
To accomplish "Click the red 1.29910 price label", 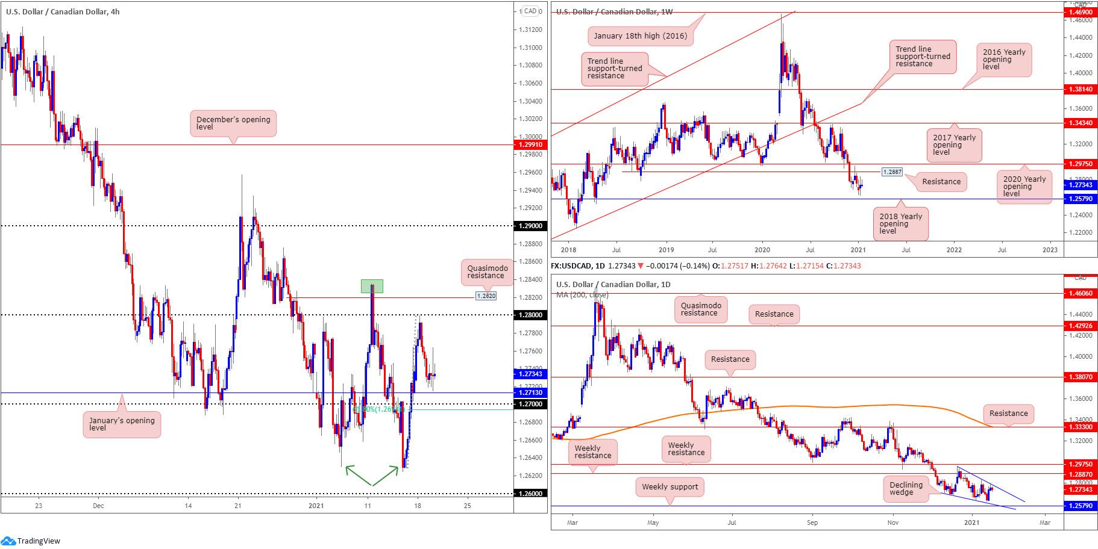I will (x=530, y=145).
